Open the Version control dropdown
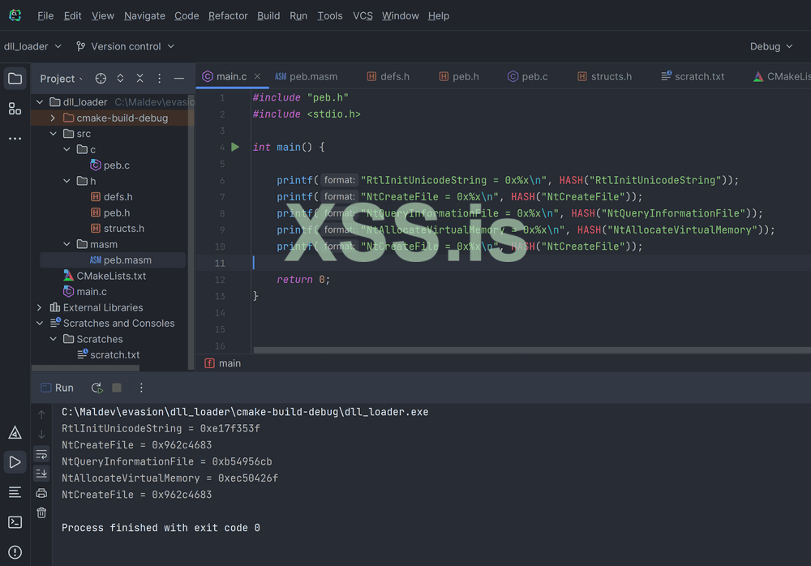This screenshot has height=566, width=811. [125, 46]
